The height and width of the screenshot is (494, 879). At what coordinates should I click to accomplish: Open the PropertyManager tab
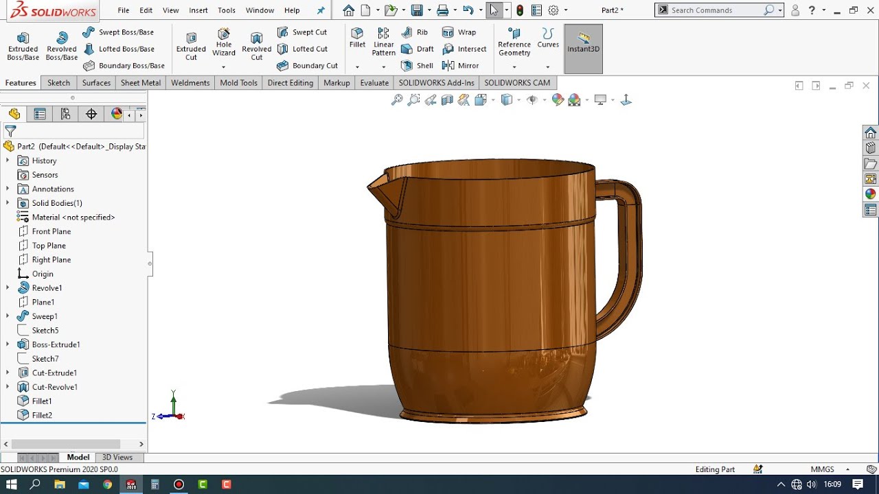point(40,114)
